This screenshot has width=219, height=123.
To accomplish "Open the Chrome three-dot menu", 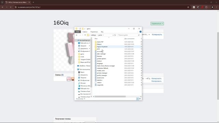I will click(x=217, y=7).
